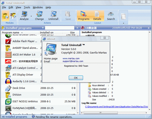
Task: Click the info icon in status bar
Action: point(33,117)
